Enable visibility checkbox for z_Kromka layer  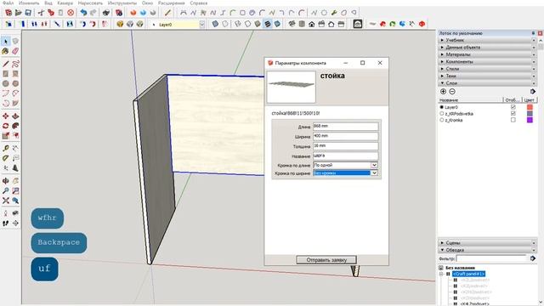click(x=513, y=120)
